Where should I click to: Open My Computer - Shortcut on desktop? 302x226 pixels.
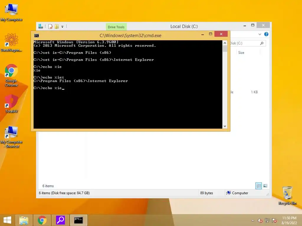[12, 137]
